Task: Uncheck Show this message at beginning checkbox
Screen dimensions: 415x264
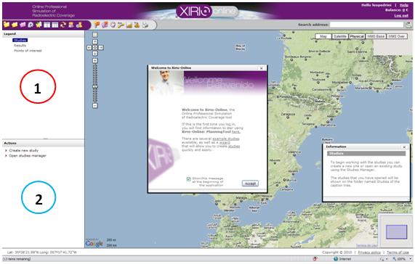Action: [x=188, y=179]
